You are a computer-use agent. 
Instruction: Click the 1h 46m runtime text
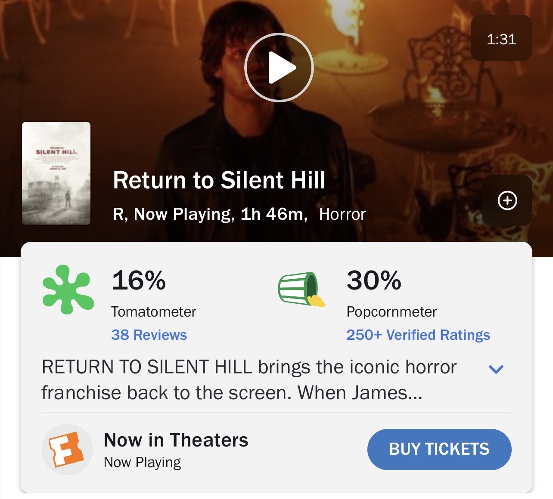coord(274,214)
